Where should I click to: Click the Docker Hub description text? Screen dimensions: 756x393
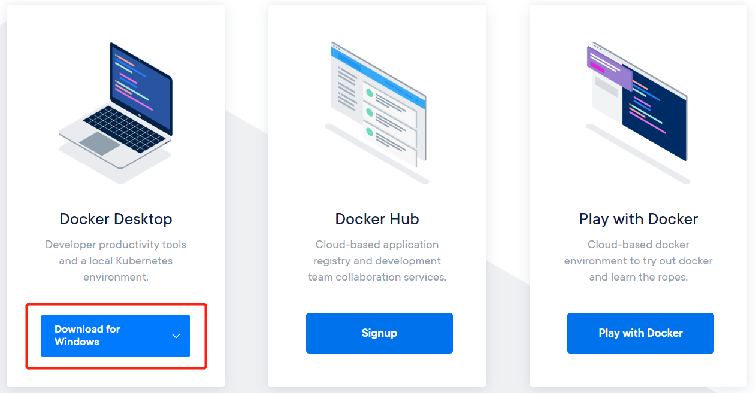point(377,260)
